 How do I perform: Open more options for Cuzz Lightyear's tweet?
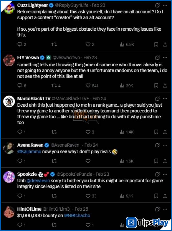(165, 5)
